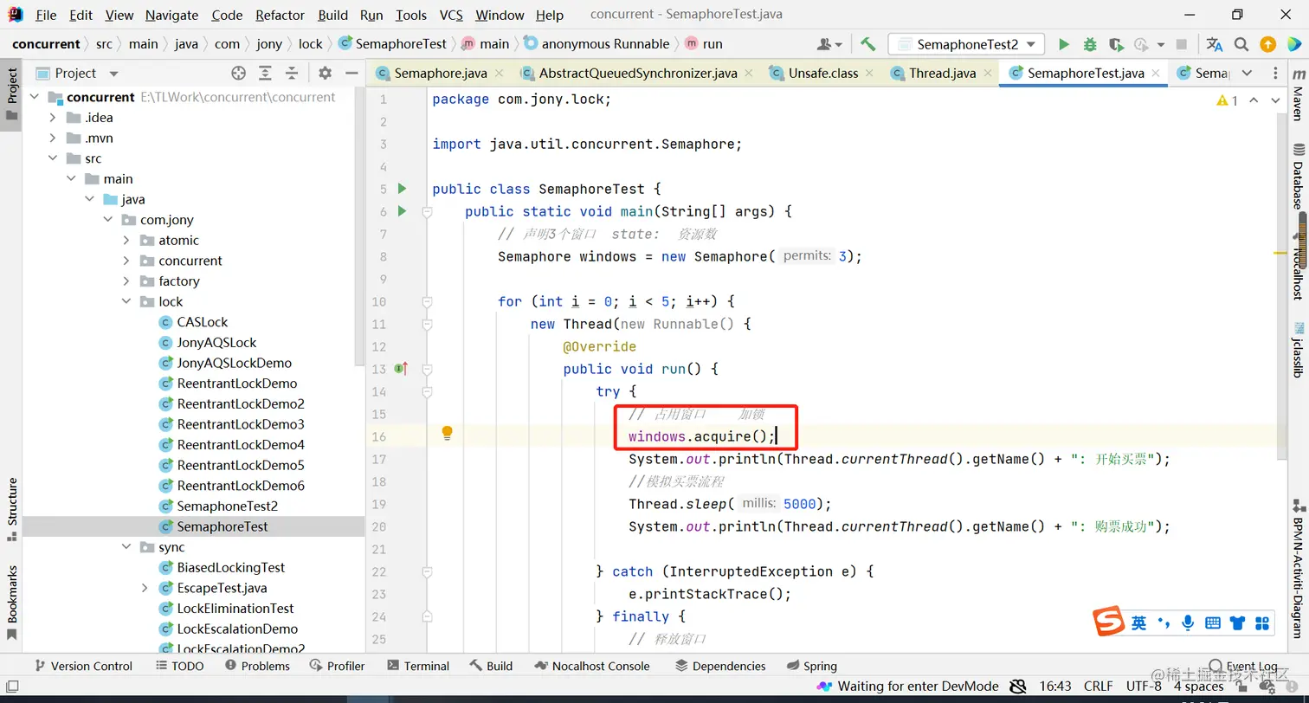The image size is (1309, 703).
Task: Click the Sogou input method S logo
Action: click(x=1109, y=622)
